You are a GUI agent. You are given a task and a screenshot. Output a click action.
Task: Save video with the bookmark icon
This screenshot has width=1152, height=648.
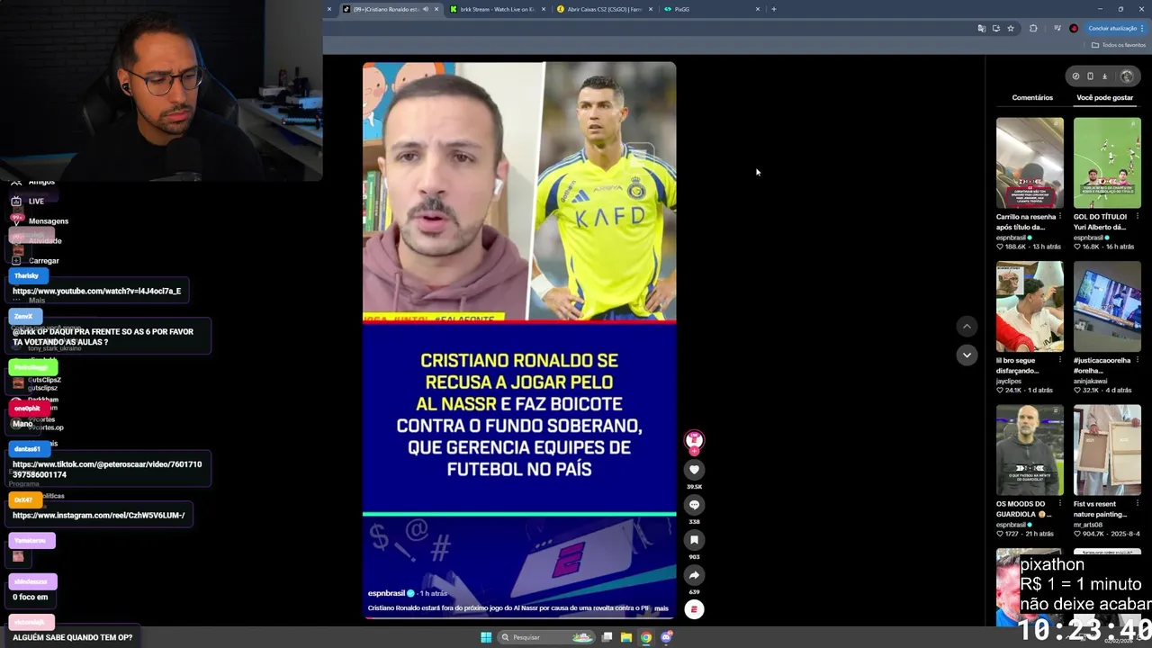tap(694, 540)
